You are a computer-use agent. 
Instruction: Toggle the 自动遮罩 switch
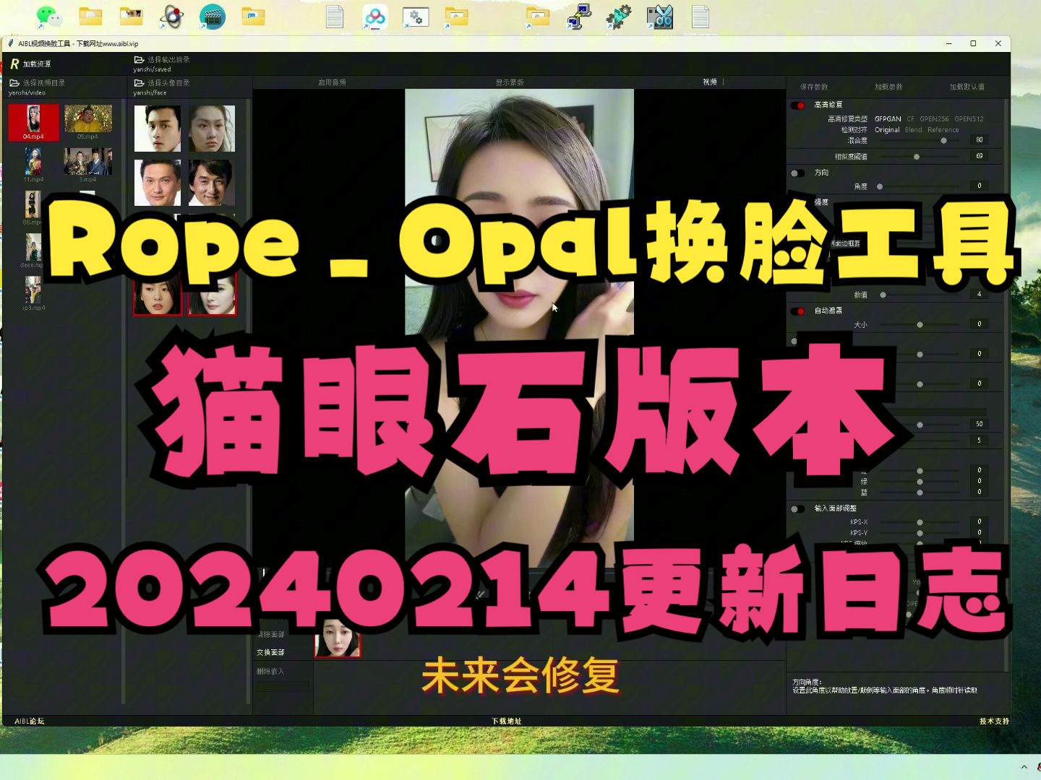point(798,311)
